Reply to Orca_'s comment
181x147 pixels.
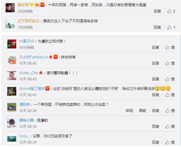[156, 142]
